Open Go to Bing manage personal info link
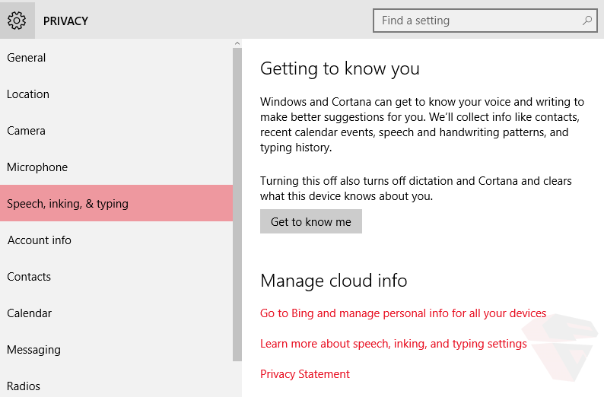 403,313
